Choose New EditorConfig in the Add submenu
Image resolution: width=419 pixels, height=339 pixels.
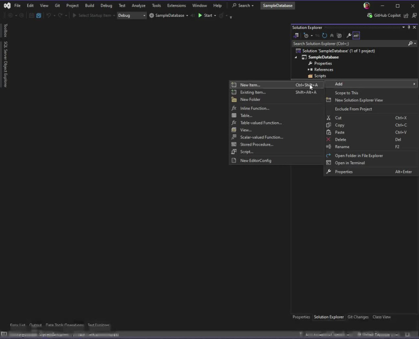276,161
